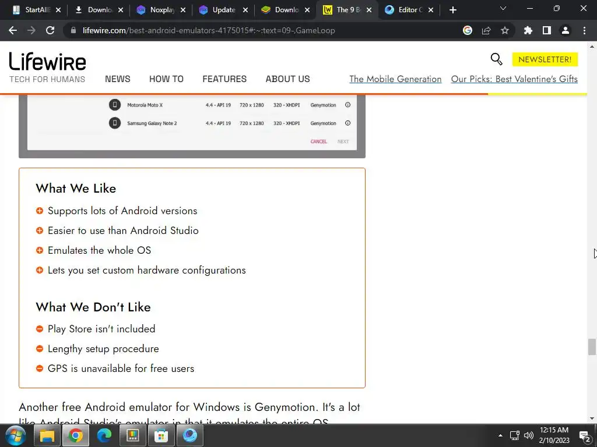
Task: Click the "Play Store isn't included" text
Action: pos(101,329)
